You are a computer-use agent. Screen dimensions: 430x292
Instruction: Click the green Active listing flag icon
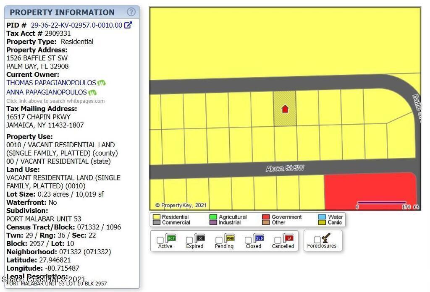tap(170, 239)
